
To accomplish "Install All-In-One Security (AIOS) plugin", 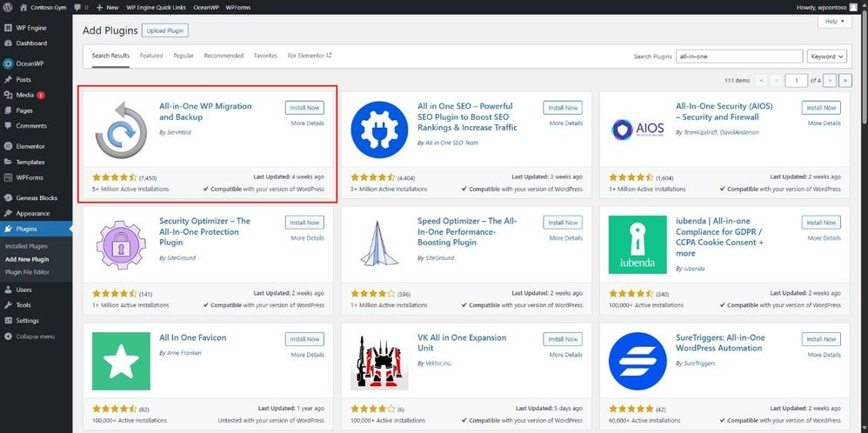I will point(821,108).
